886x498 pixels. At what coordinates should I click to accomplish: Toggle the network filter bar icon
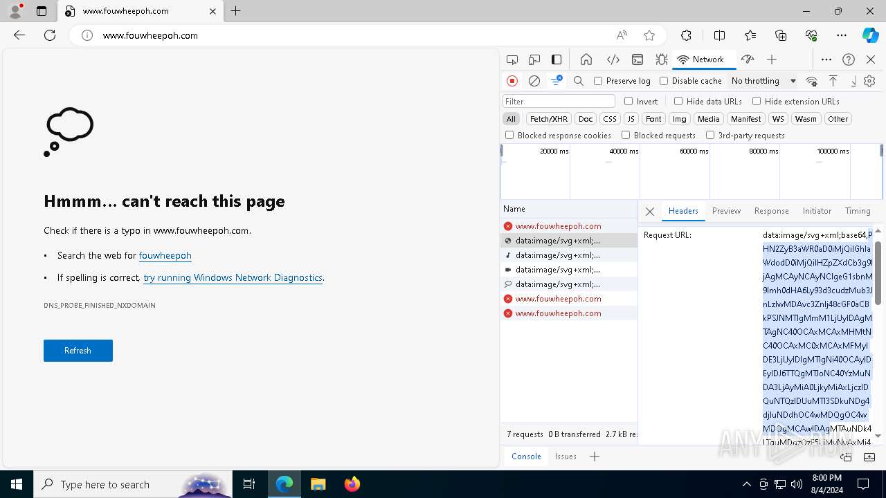[x=557, y=81]
